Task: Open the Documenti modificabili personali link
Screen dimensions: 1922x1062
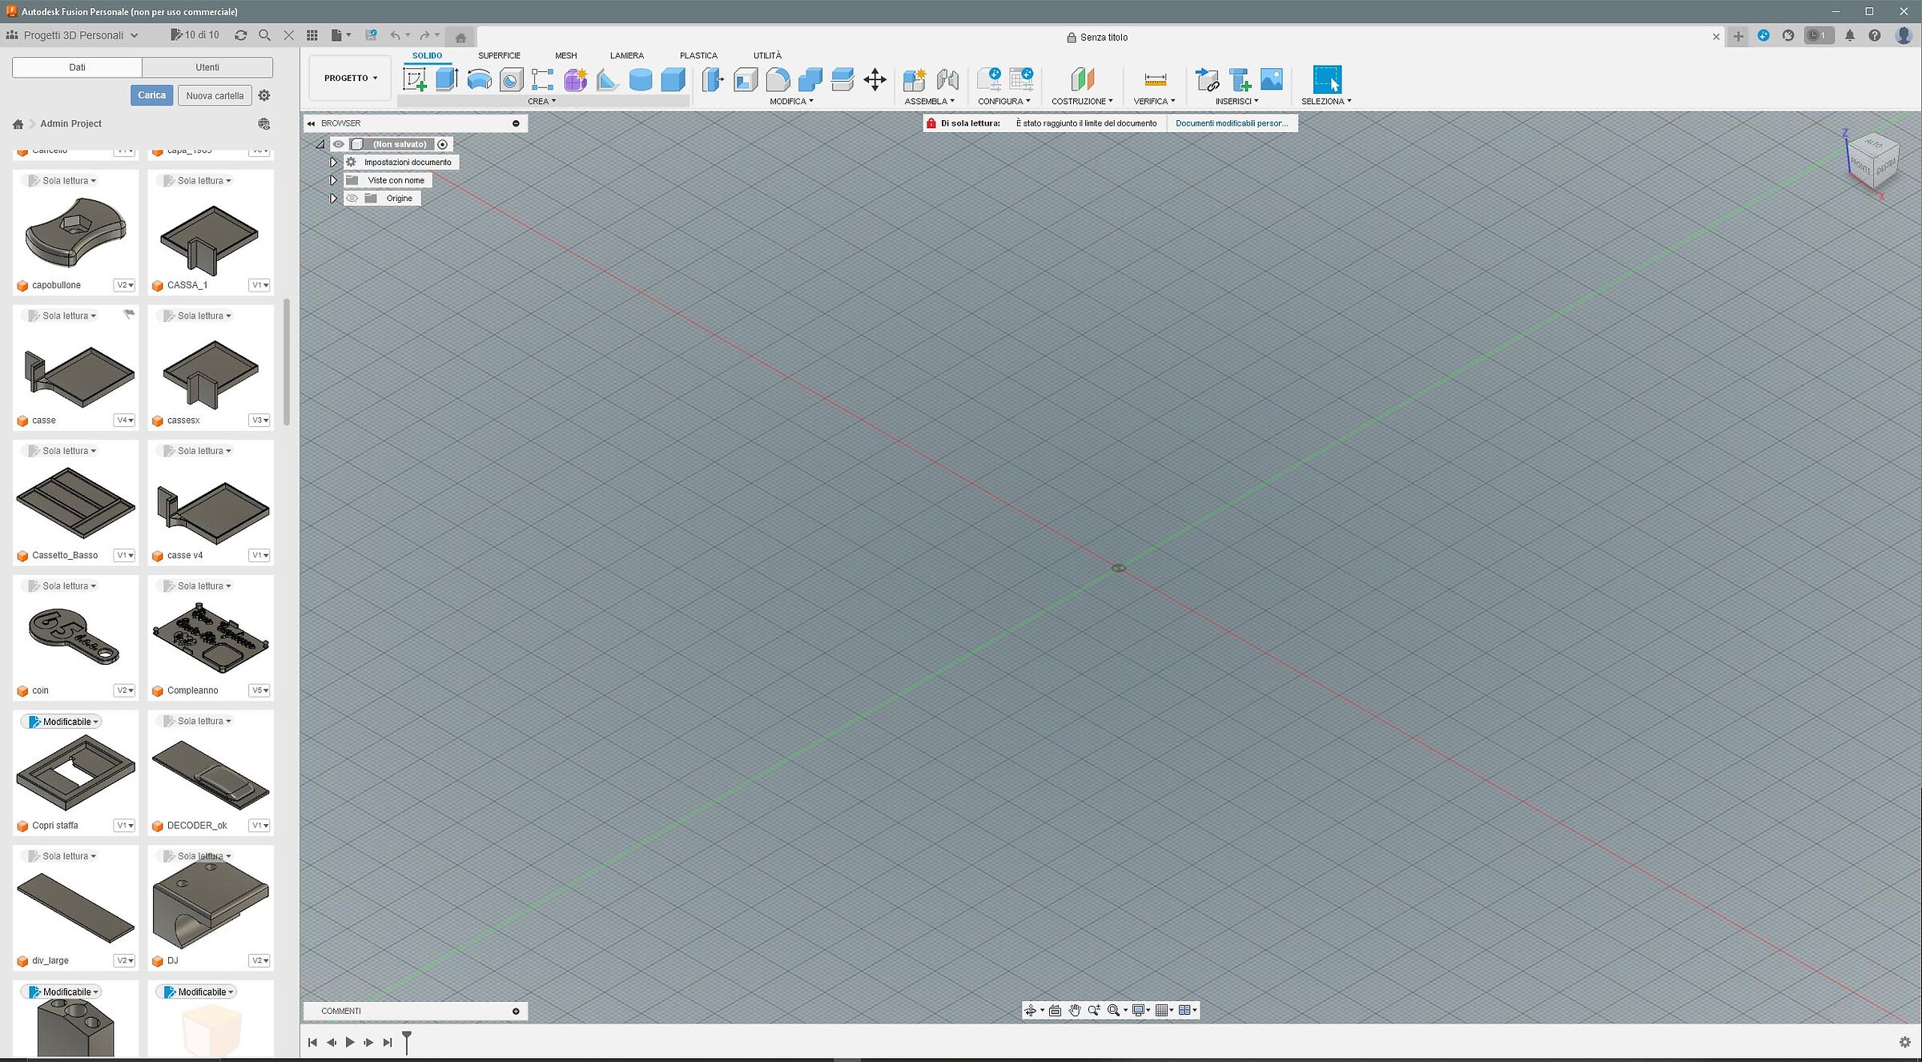Action: coord(1232,123)
